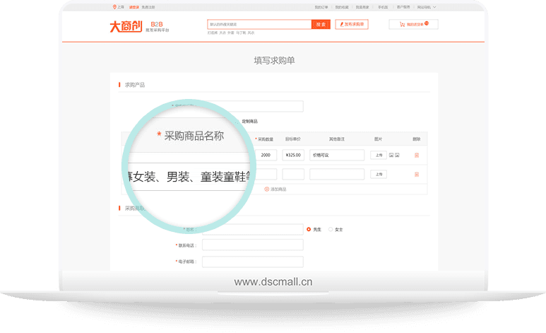Screen dimensions: 546x333
Task: Go to 我的订单 in the top bar
Action: [x=321, y=7]
